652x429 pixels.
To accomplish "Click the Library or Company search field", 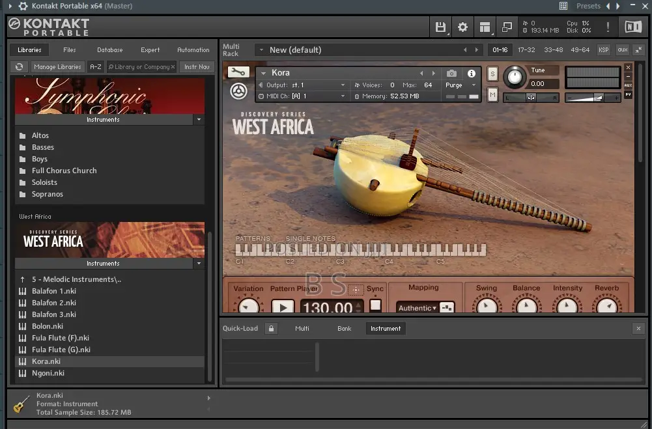I will pyautogui.click(x=142, y=66).
